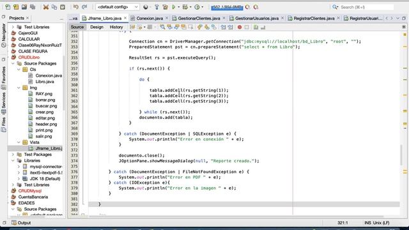409x230 pixels.
Task: Open dropdown arrow next to Run icon
Action: [179, 7]
